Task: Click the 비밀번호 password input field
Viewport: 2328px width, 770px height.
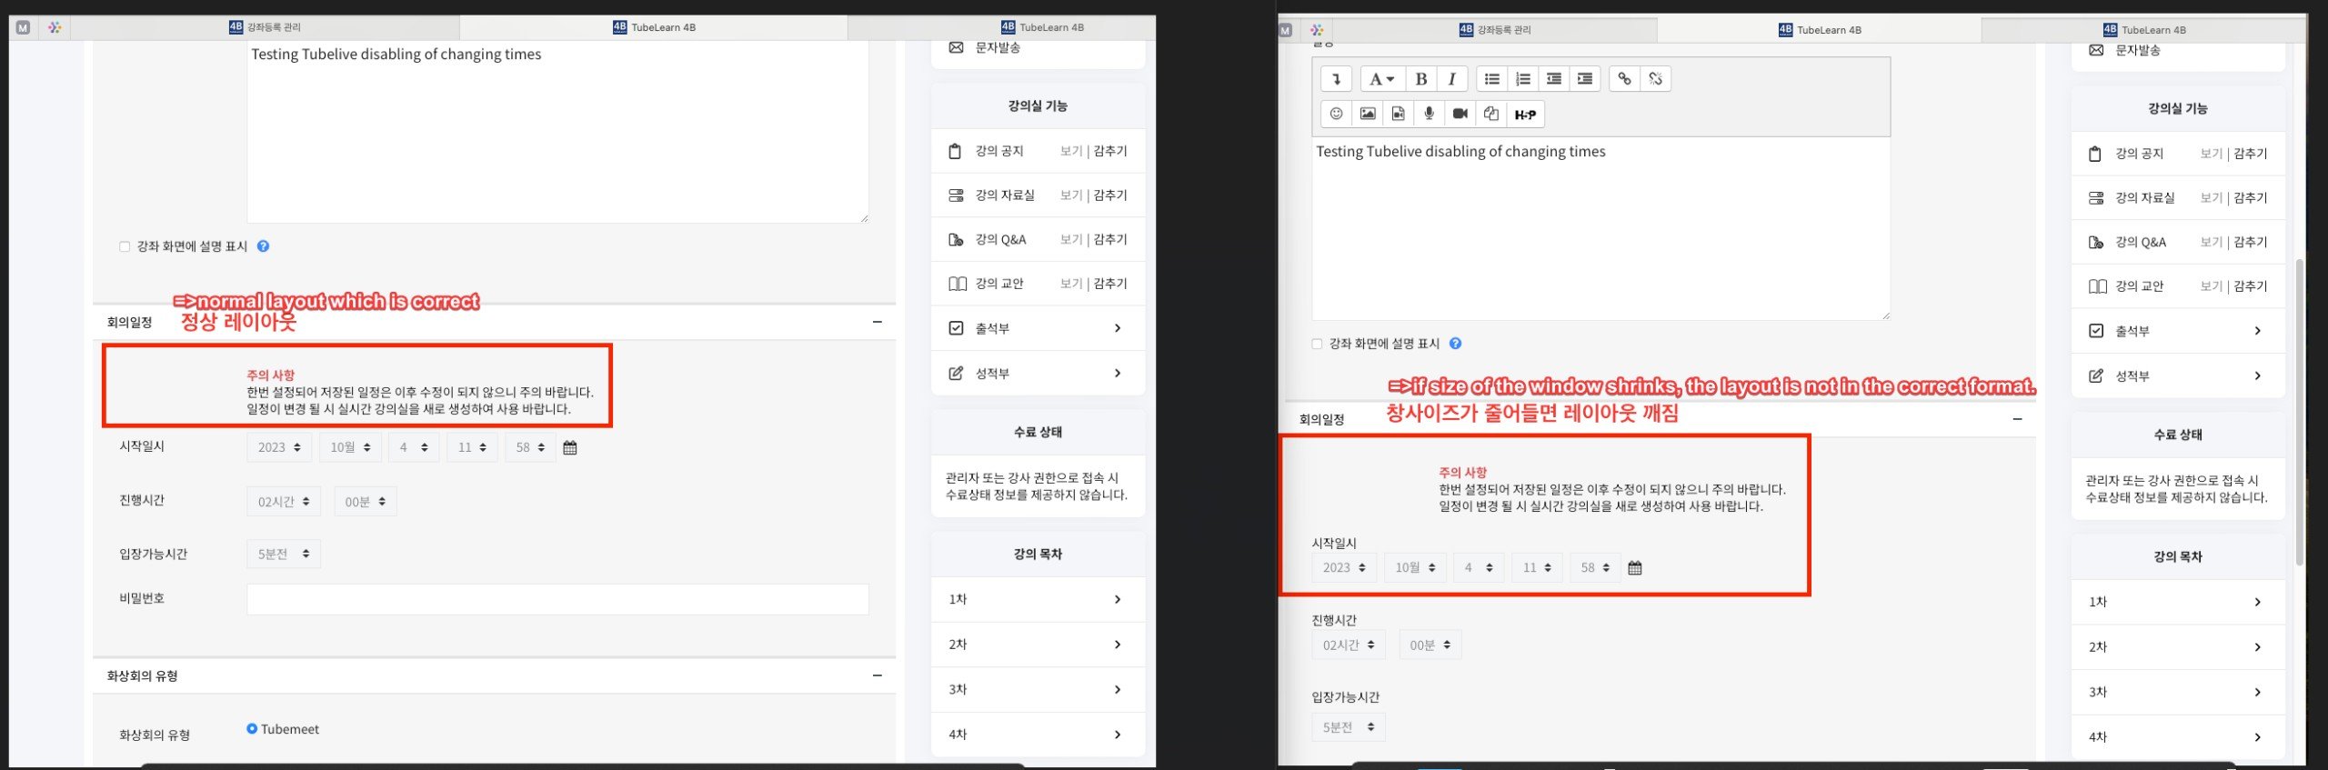Action: tap(557, 599)
